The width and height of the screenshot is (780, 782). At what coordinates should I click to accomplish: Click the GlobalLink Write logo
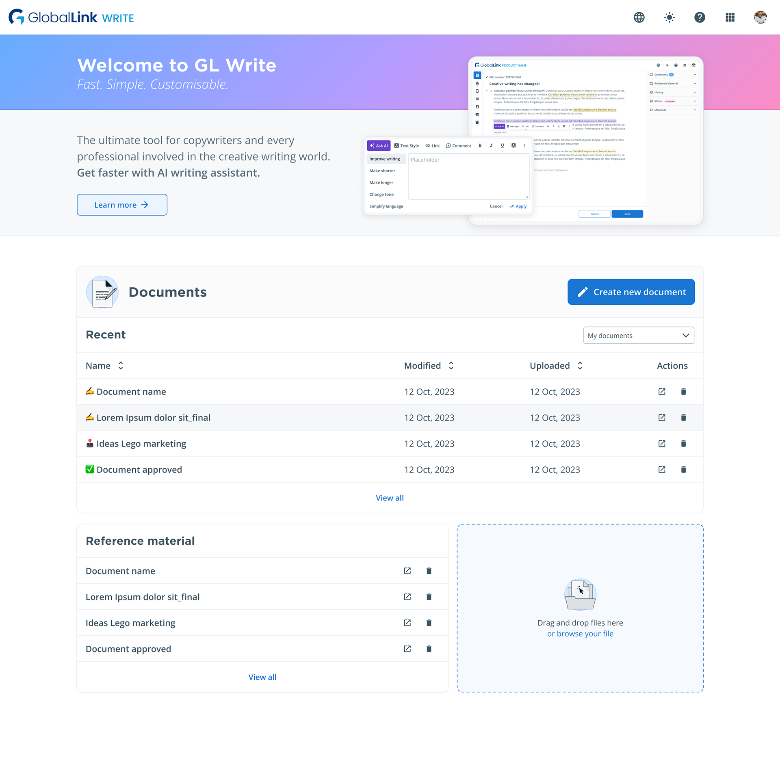[x=71, y=17]
